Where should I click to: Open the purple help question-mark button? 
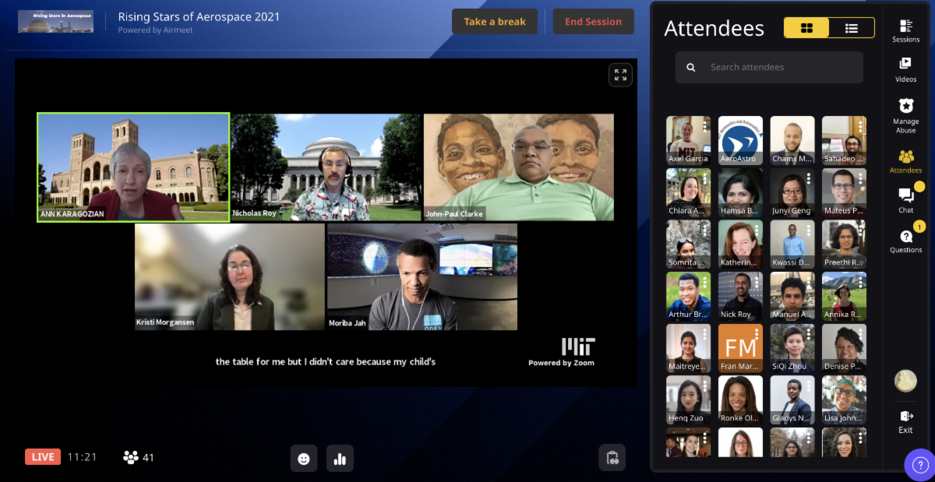point(919,465)
